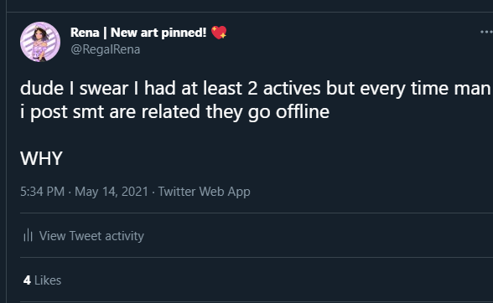Click the bold number 4 like count
Screen dimensions: 493x303
point(27,280)
